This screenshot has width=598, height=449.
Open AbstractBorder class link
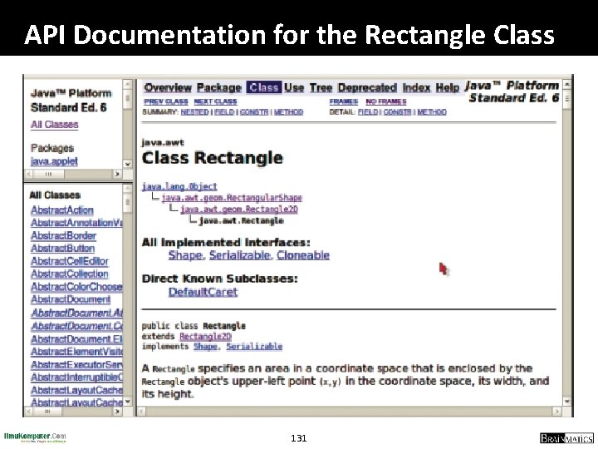(x=63, y=235)
